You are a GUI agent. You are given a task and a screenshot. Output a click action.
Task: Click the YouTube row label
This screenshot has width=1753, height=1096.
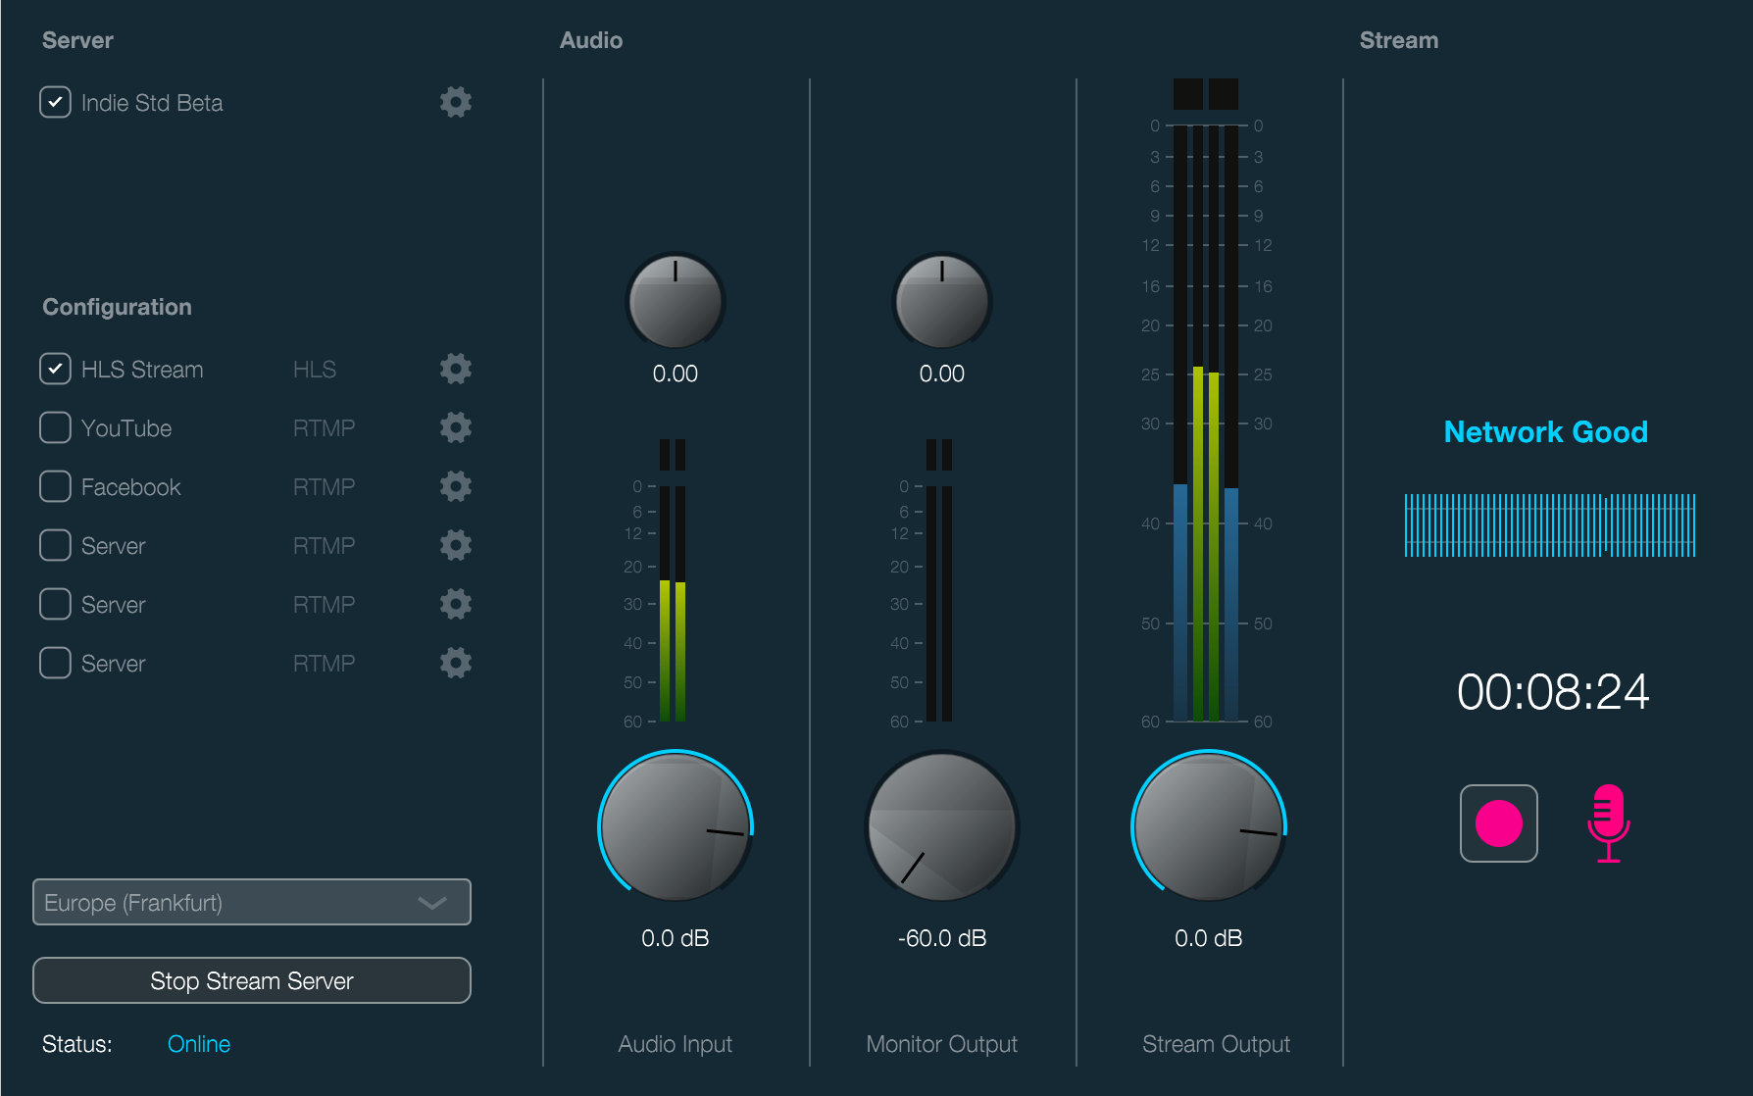click(126, 428)
